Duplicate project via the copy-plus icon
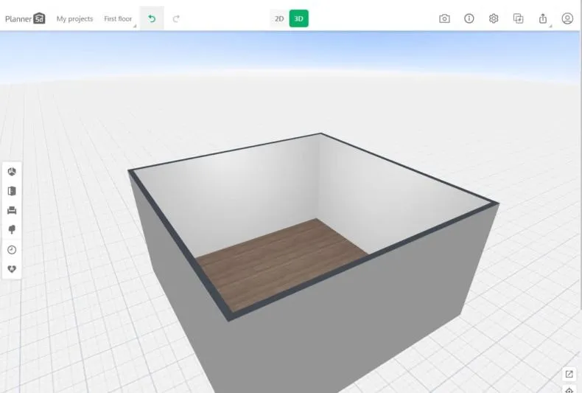The height and width of the screenshot is (393, 582). pos(518,18)
